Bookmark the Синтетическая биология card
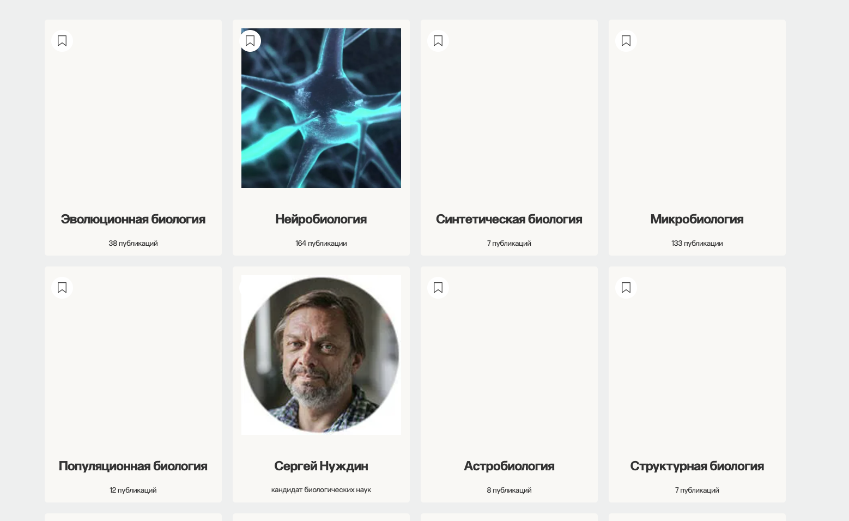The image size is (849, 521). point(438,41)
